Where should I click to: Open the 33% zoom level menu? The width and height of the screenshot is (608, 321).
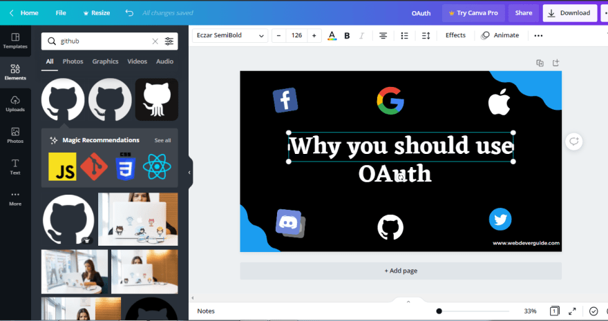point(530,311)
